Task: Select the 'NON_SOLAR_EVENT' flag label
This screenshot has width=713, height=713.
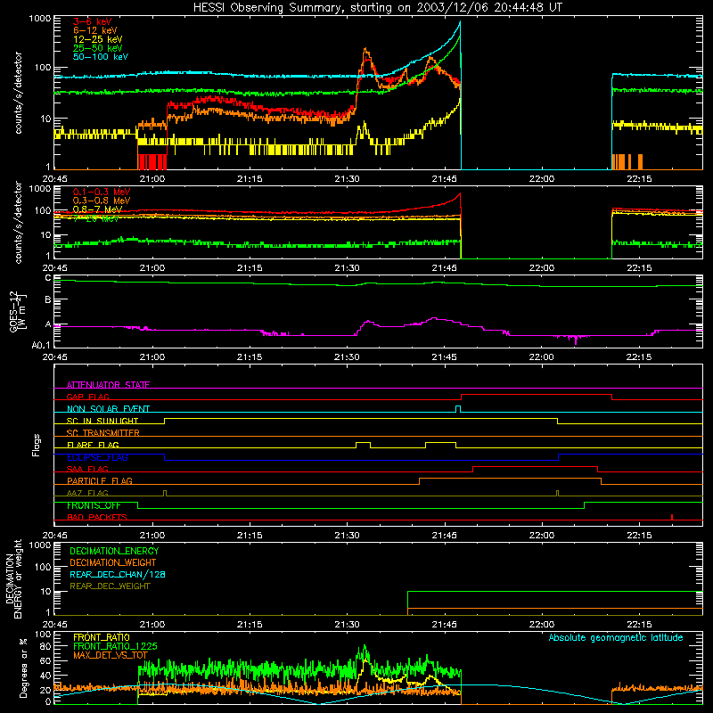Action: point(108,409)
